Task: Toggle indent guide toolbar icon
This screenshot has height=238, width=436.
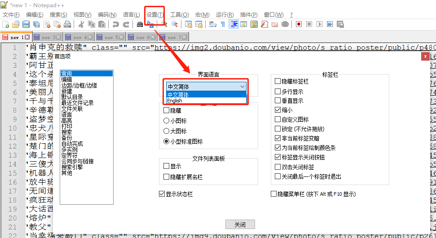Action: [x=233, y=24]
